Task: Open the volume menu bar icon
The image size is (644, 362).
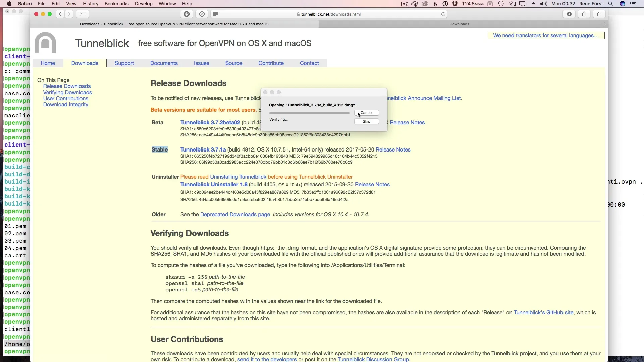Action: coord(544,4)
